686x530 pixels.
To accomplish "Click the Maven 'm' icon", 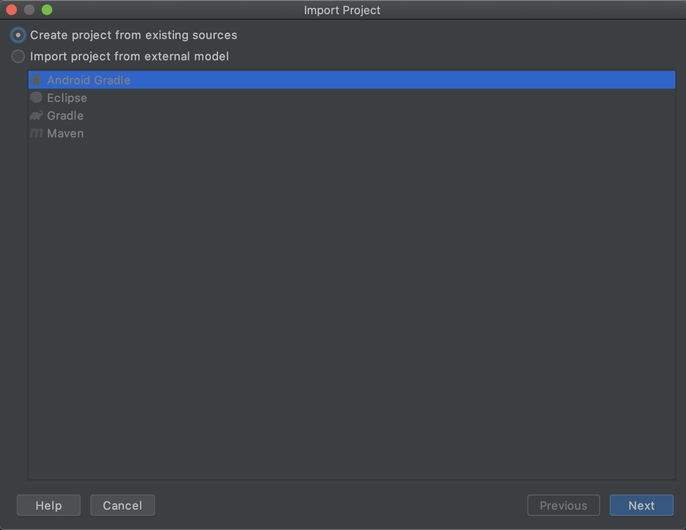I will 36,133.
